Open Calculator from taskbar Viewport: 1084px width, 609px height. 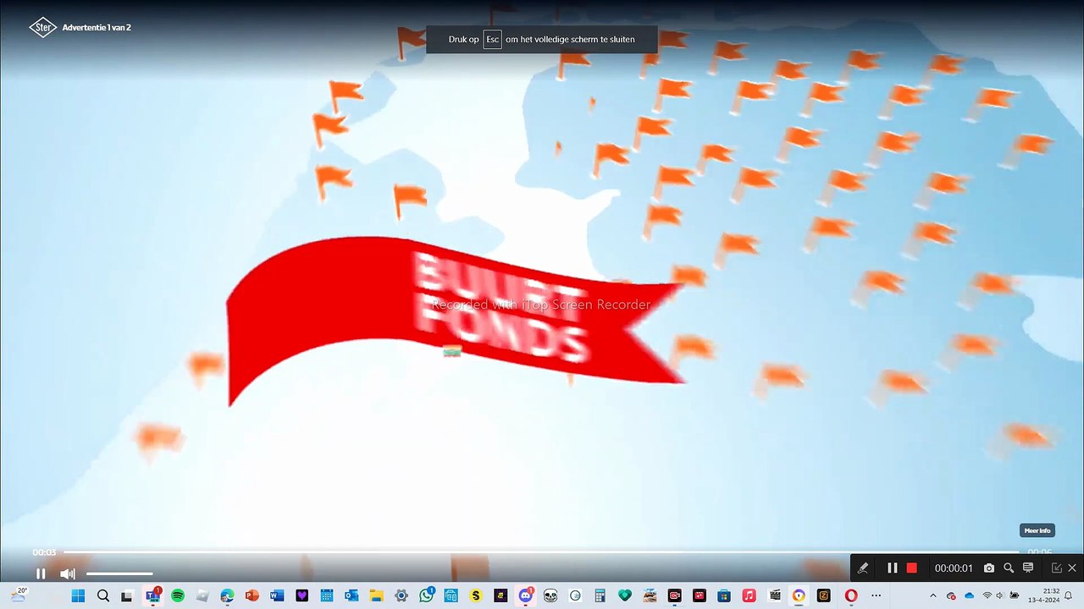600,595
